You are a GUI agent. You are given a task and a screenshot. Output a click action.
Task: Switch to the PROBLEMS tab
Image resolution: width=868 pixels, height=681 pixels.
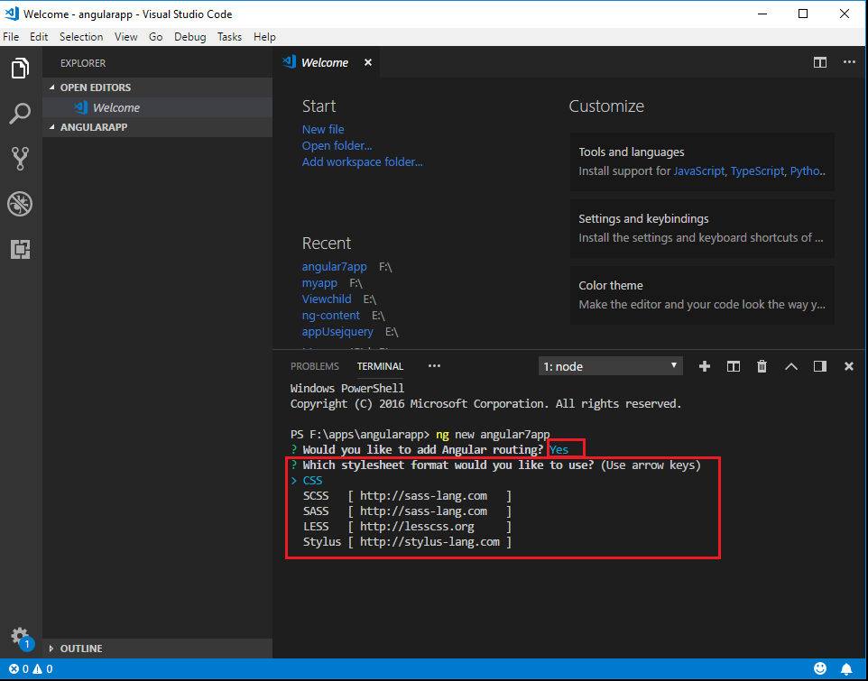pyautogui.click(x=314, y=366)
